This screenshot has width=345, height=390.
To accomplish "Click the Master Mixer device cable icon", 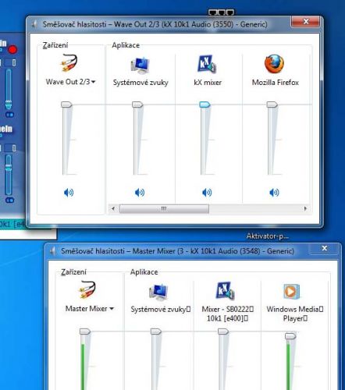I will point(87,289).
